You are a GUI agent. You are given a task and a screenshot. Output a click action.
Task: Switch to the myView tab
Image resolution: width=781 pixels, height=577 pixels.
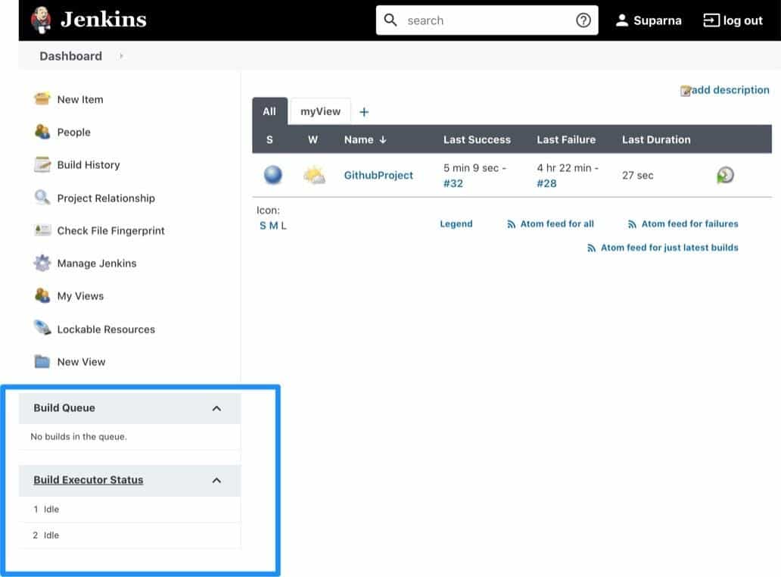pyautogui.click(x=320, y=111)
